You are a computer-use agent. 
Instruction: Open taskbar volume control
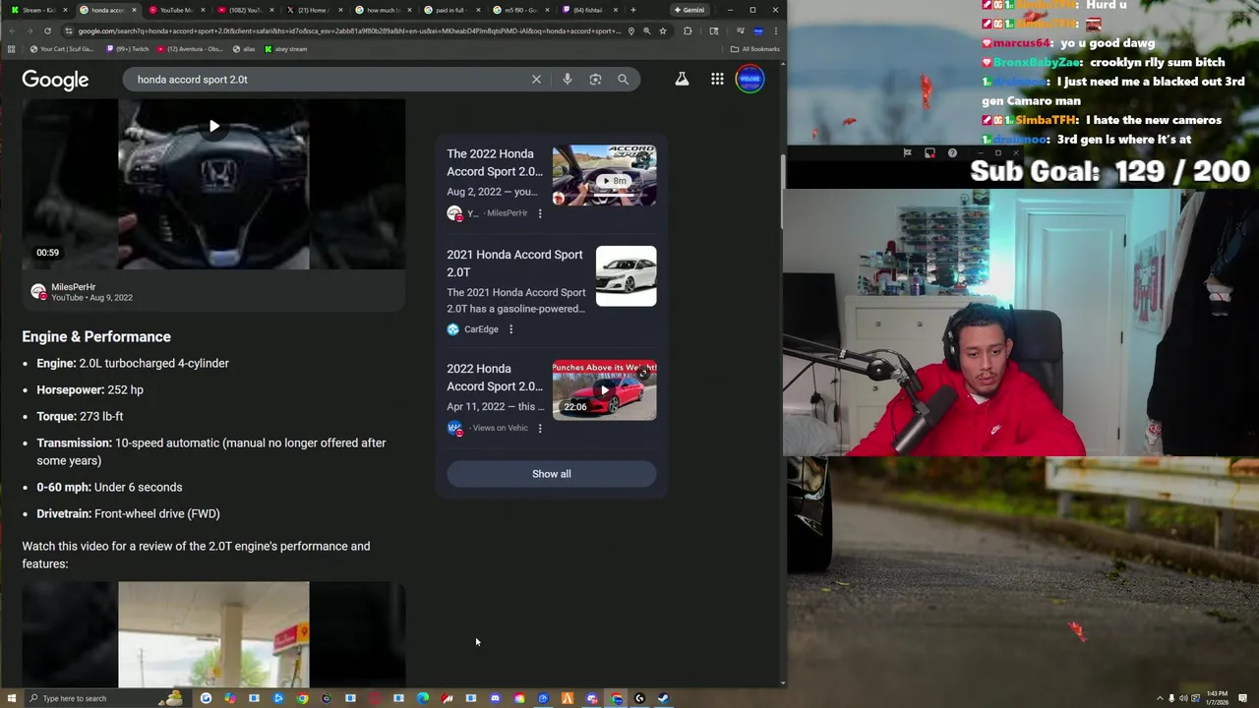click(x=1183, y=698)
